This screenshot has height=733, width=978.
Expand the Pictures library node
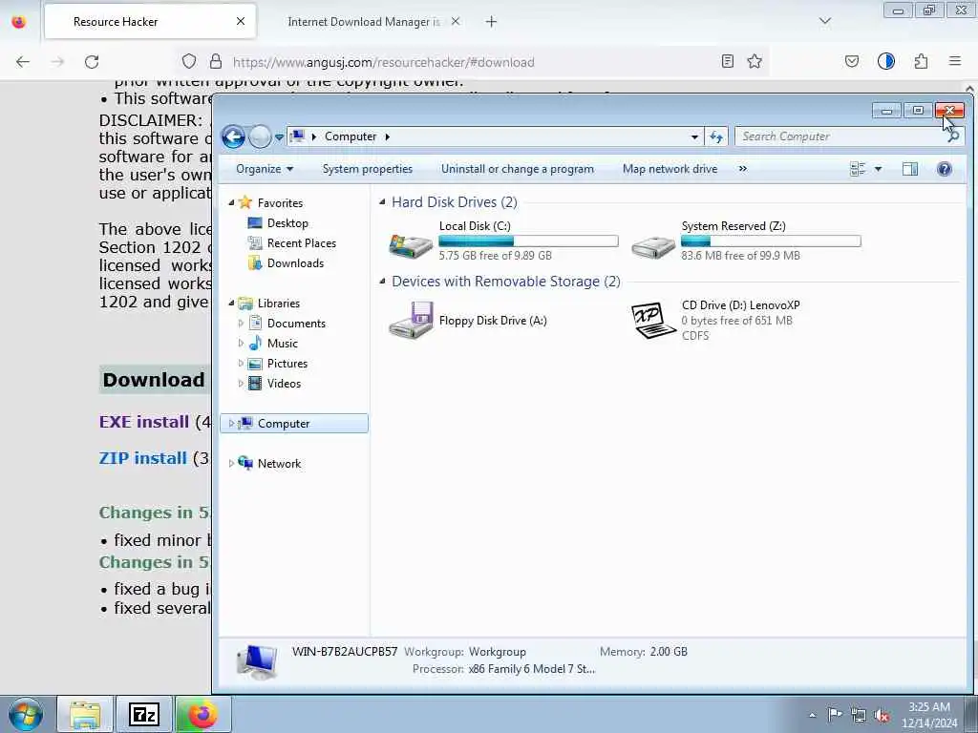pos(241,364)
